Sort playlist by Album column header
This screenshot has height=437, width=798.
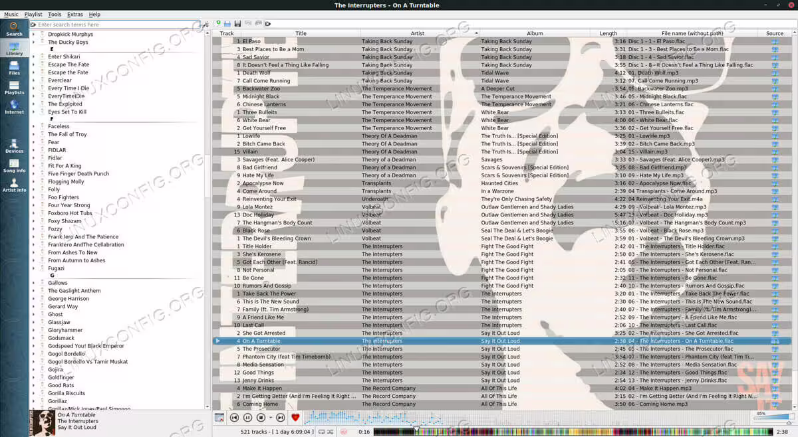(535, 33)
